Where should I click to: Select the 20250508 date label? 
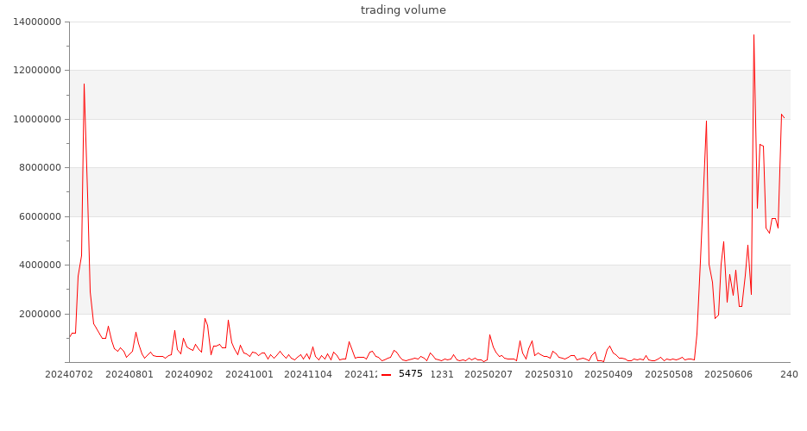(669, 374)
